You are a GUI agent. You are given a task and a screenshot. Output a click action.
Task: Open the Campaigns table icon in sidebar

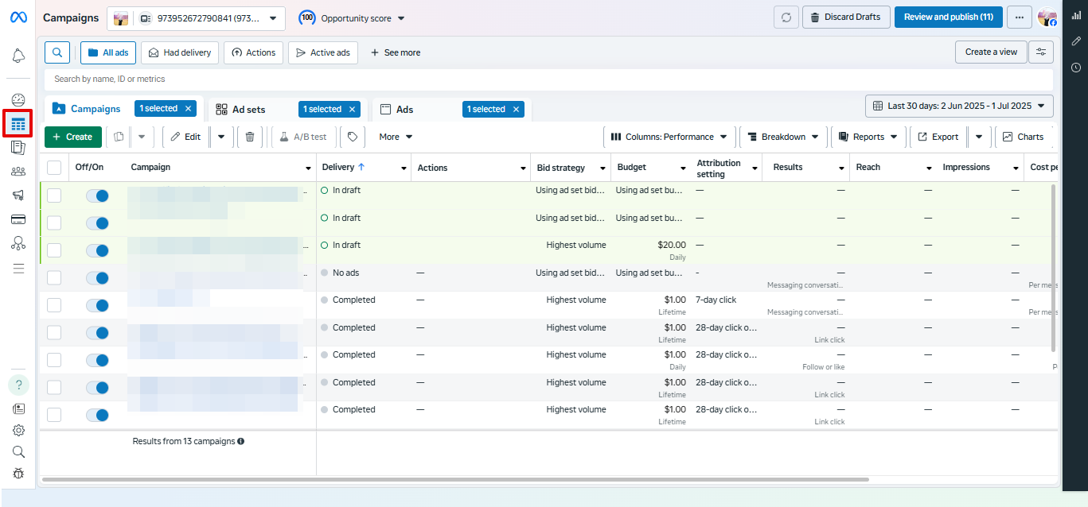click(18, 124)
